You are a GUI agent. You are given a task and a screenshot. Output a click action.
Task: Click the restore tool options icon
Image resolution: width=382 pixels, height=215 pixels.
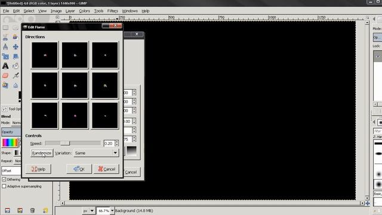click(20, 210)
